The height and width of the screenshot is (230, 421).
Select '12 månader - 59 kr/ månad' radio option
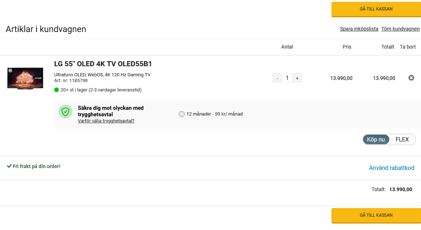click(182, 114)
